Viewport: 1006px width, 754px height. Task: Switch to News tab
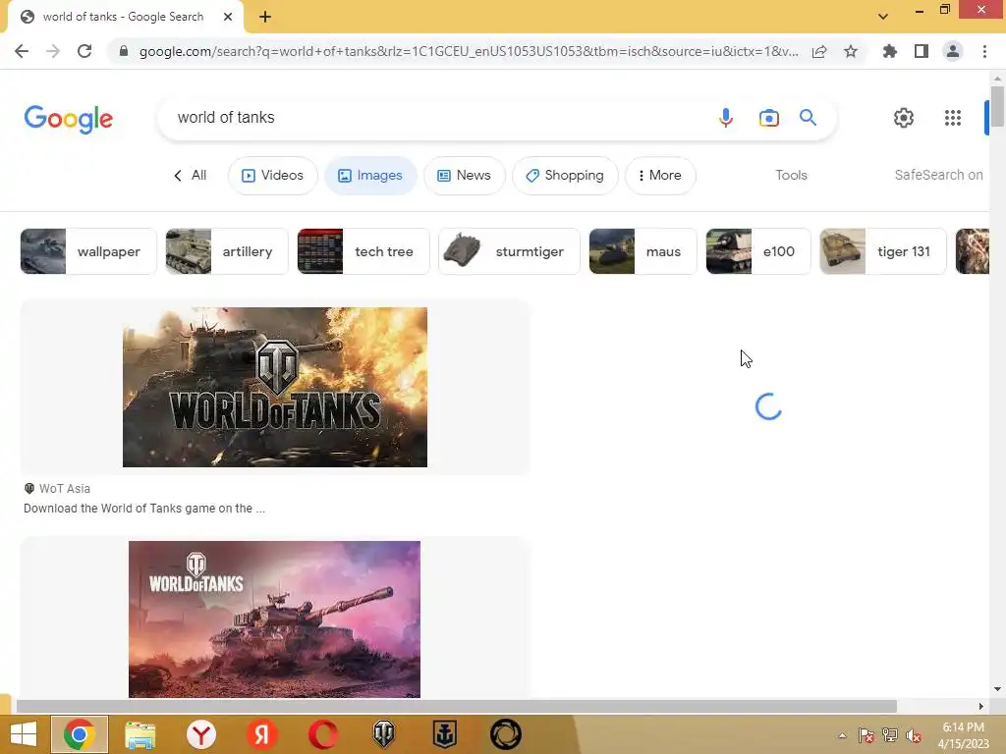(465, 175)
